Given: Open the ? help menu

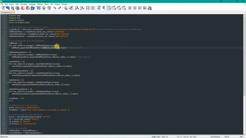Looking at the screenshot, I should click(x=70, y=4).
